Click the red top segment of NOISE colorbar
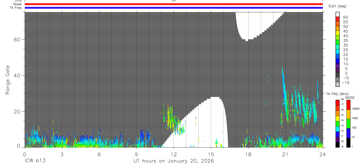 [348, 104]
